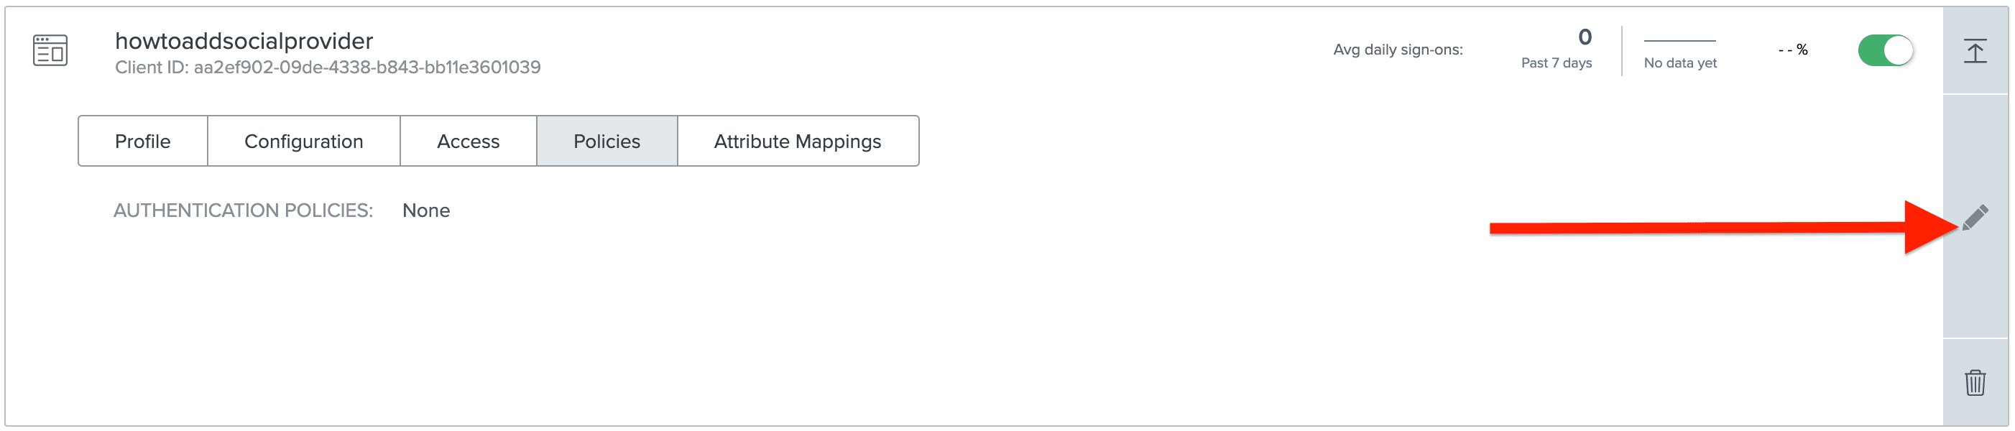
Task: Select the Access tab
Action: (468, 142)
